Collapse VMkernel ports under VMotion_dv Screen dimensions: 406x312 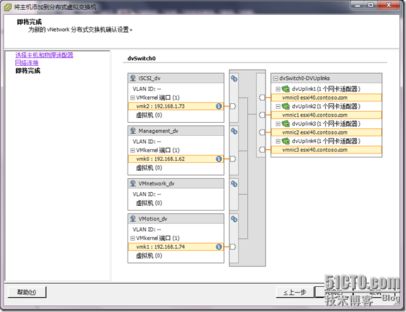pyautogui.click(x=132, y=238)
